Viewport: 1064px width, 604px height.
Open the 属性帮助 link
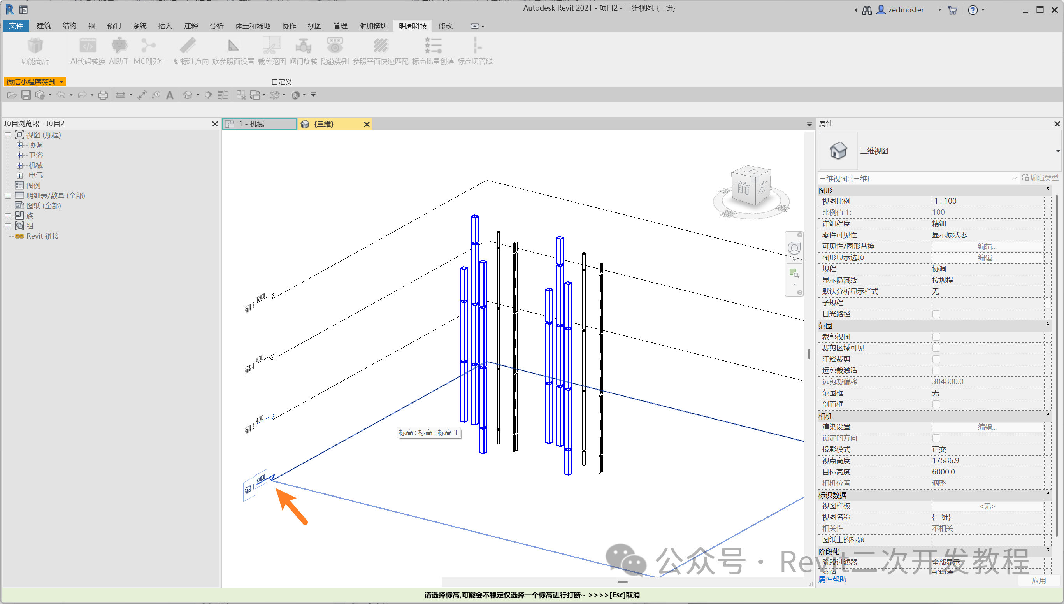click(832, 579)
